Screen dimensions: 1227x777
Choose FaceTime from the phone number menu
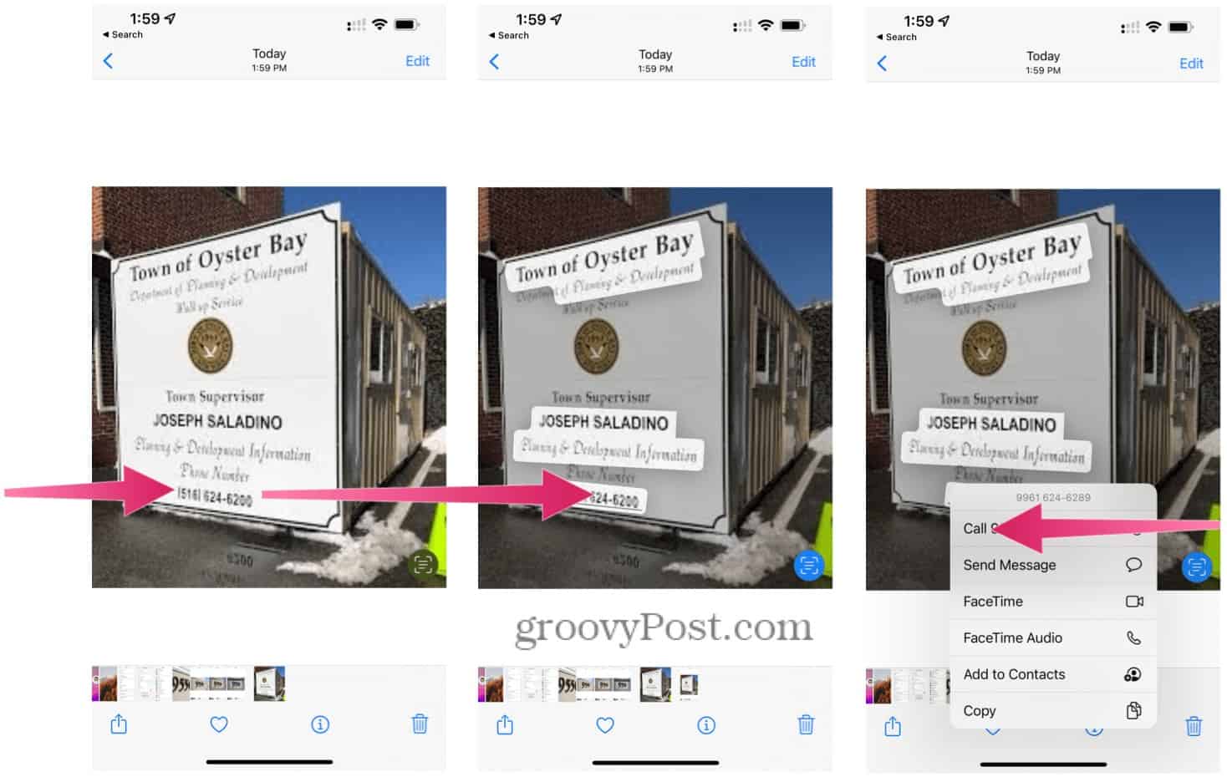click(x=1053, y=602)
